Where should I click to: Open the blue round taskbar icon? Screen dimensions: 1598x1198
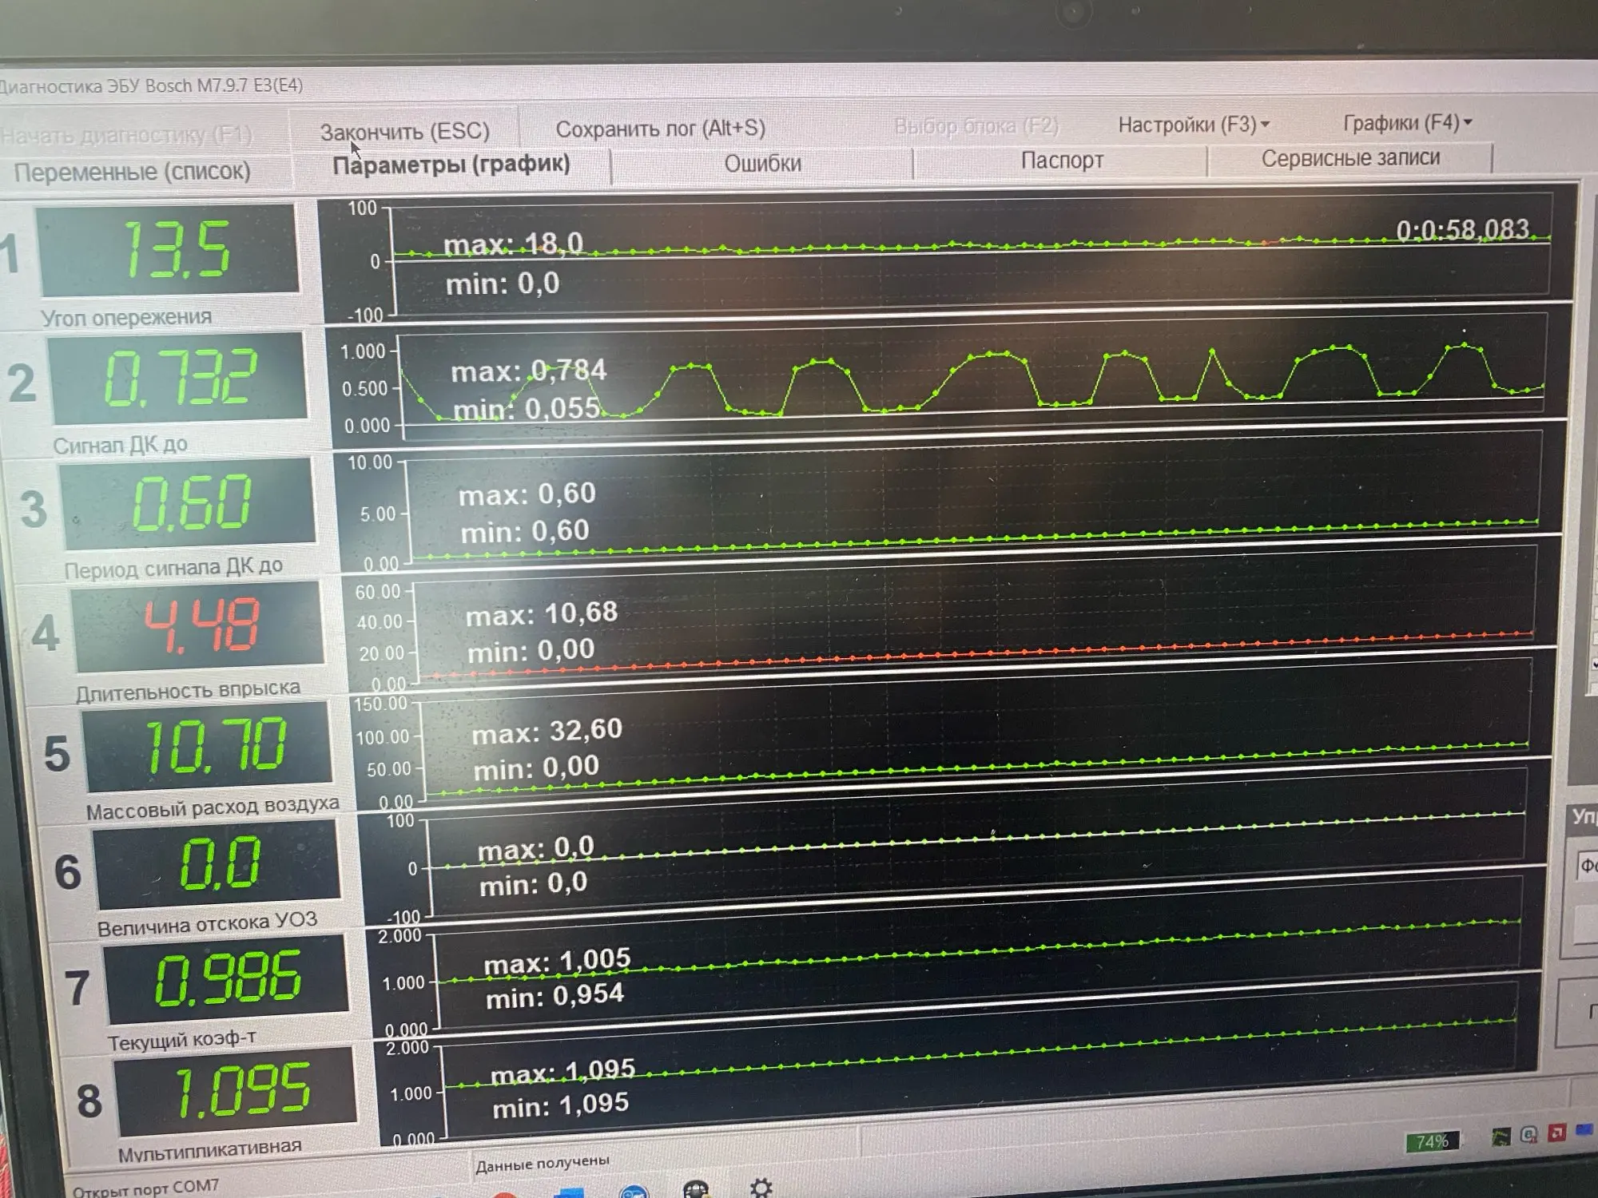click(x=633, y=1192)
